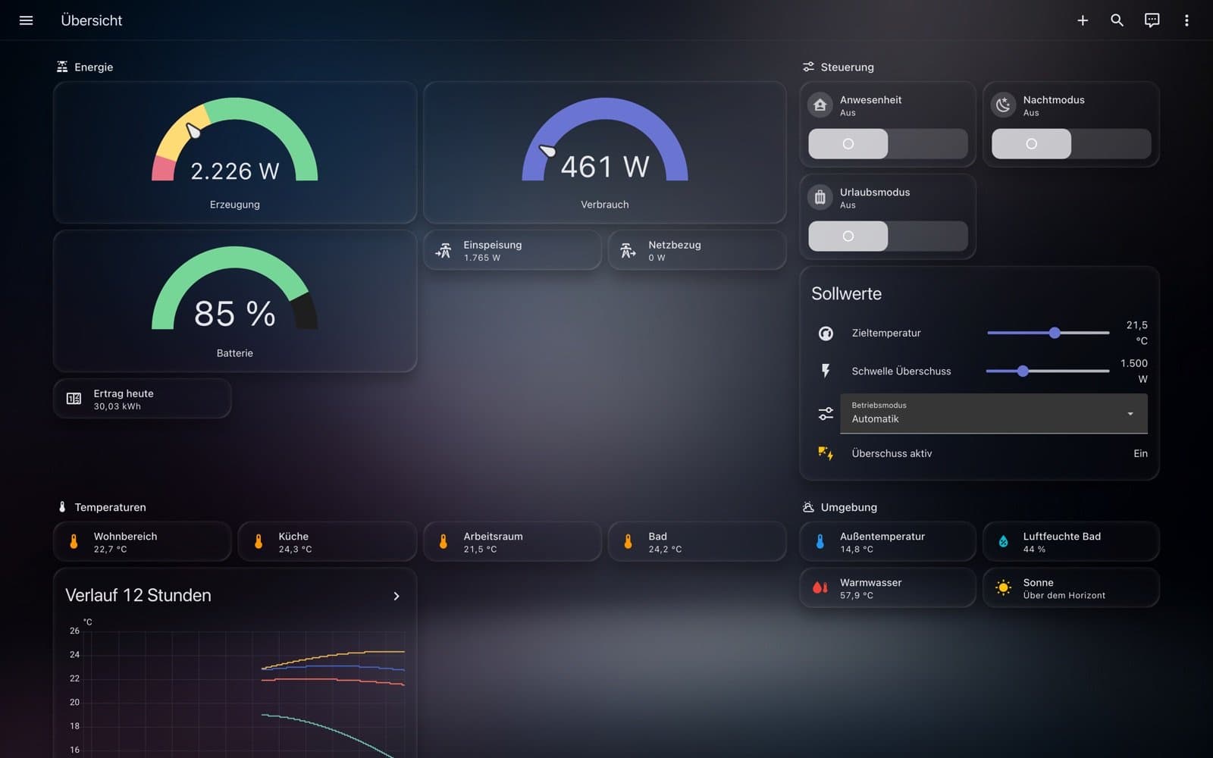Open the Umgebung section heading
1213x758 pixels.
(x=848, y=507)
